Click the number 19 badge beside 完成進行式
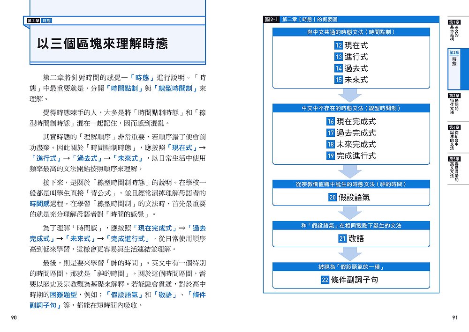Screen dimensions: 469x332 click(x=331, y=156)
